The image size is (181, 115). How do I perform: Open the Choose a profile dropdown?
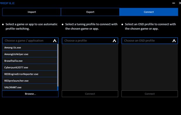click(x=90, y=41)
